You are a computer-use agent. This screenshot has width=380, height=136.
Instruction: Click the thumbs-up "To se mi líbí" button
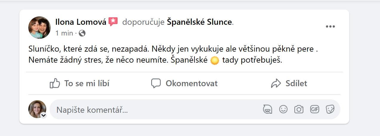[80, 83]
